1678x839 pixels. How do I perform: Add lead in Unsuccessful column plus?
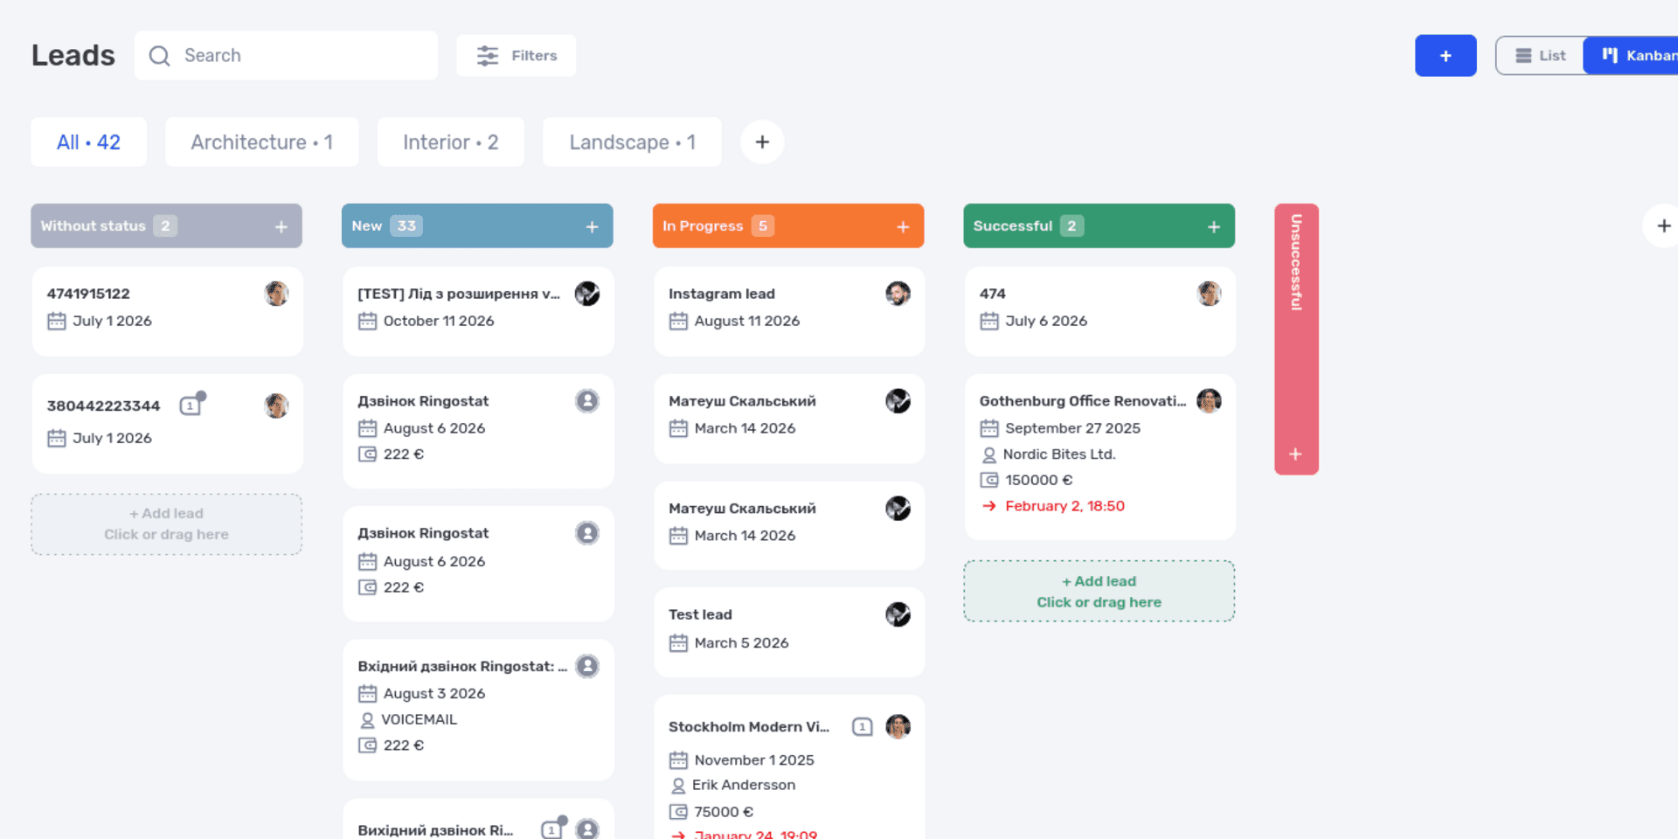(x=1296, y=454)
